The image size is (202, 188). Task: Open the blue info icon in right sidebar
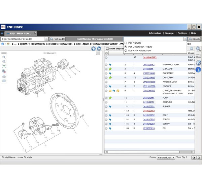pos(198,69)
